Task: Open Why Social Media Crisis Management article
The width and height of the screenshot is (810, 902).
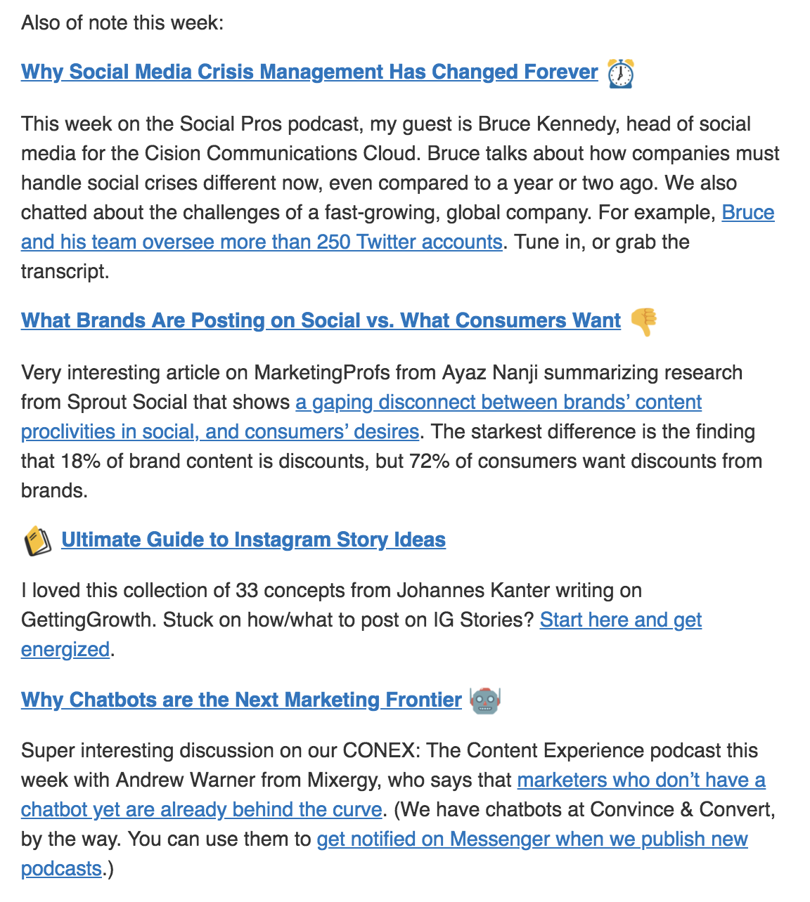Action: (309, 72)
